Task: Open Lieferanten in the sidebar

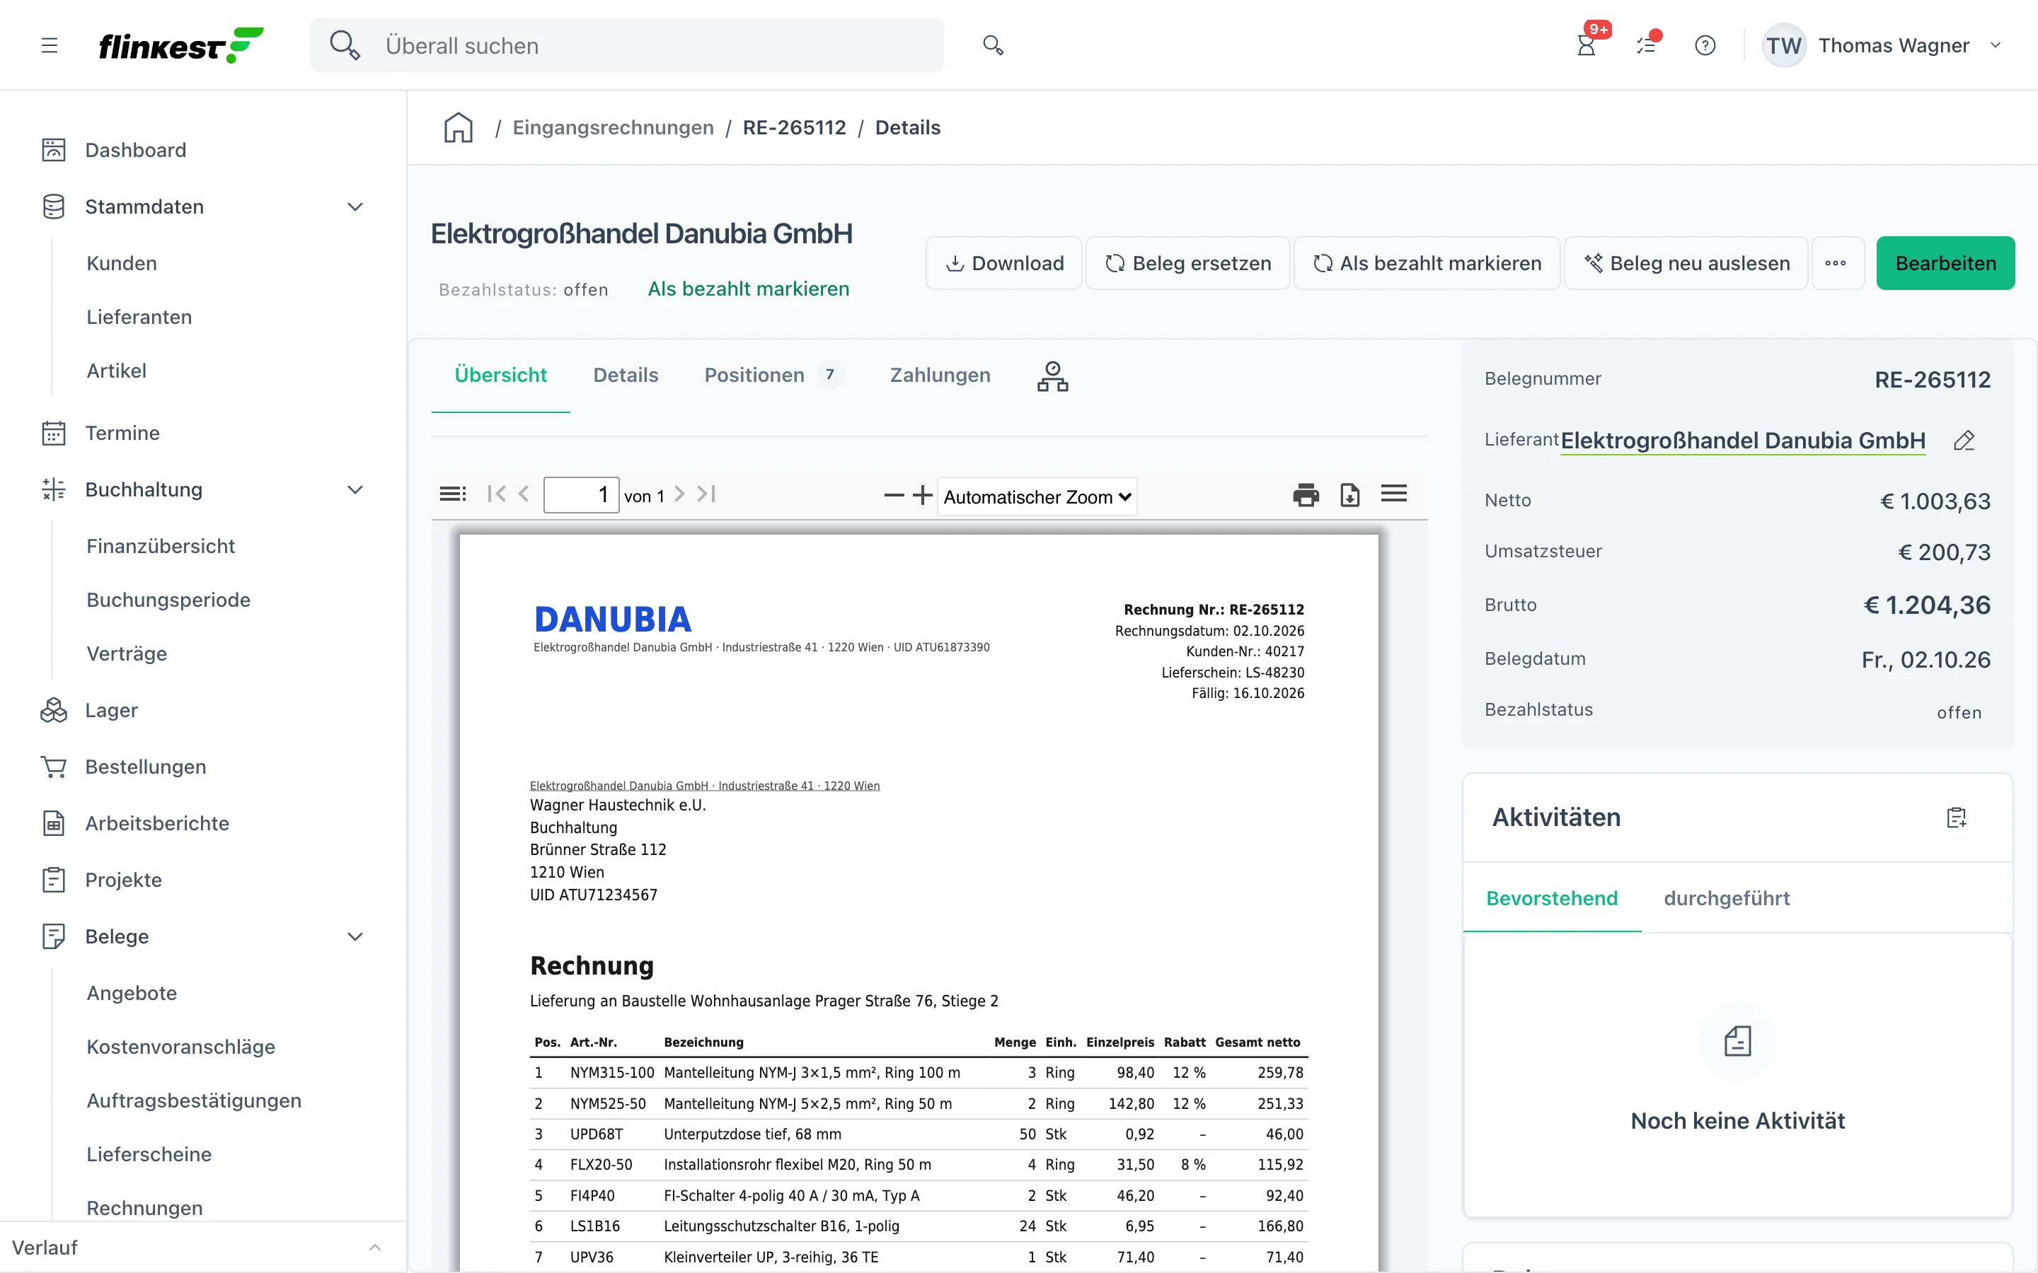Action: coord(139,318)
